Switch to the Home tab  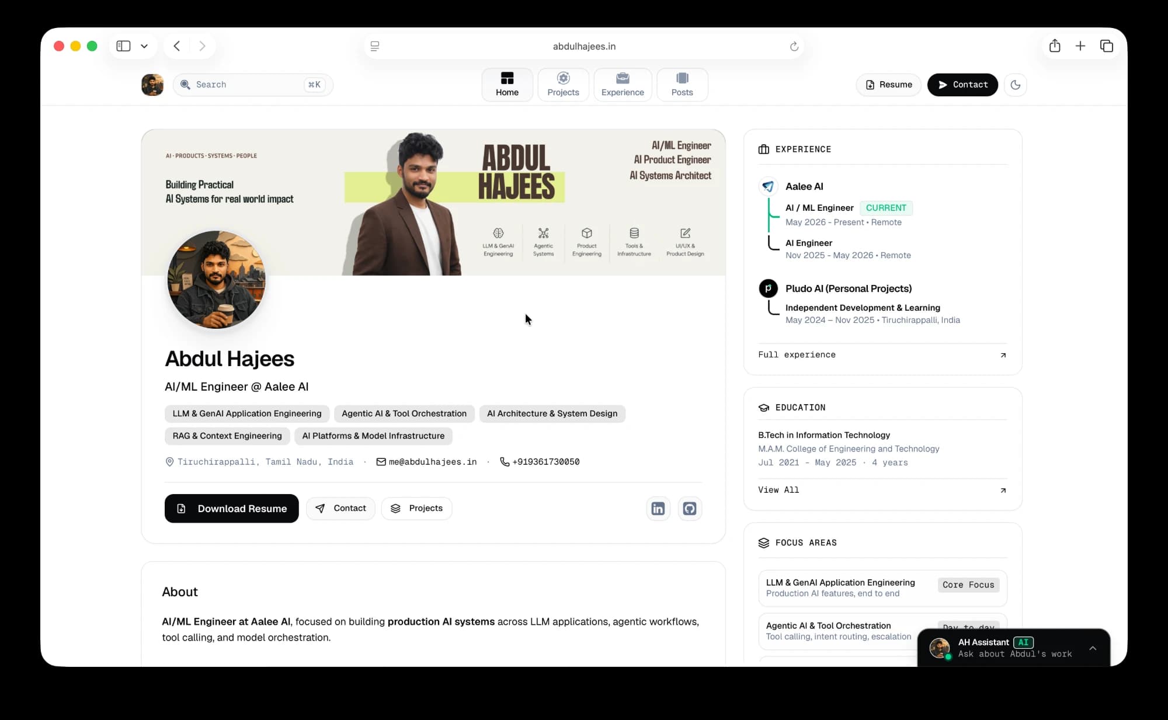(x=507, y=85)
